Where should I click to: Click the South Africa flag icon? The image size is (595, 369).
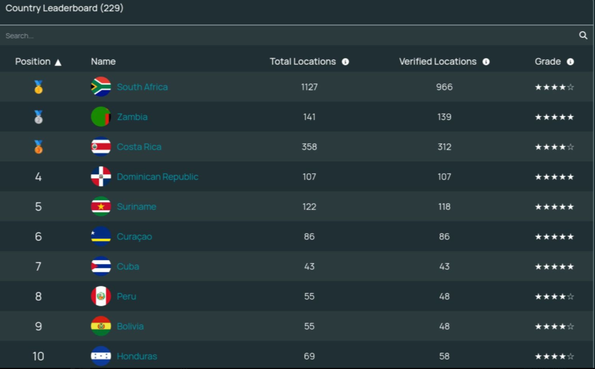click(x=101, y=87)
